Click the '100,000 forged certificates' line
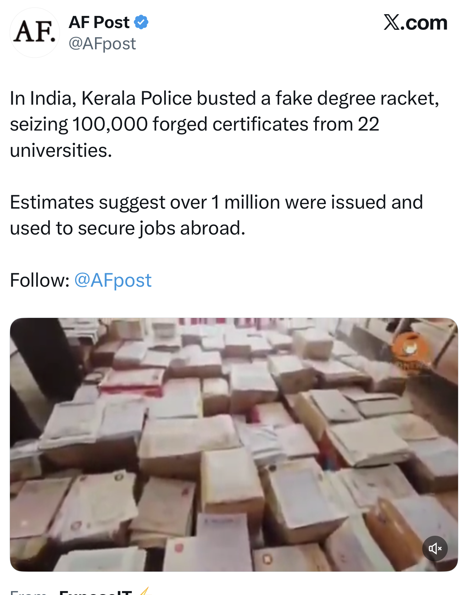468x595 pixels. tap(195, 124)
